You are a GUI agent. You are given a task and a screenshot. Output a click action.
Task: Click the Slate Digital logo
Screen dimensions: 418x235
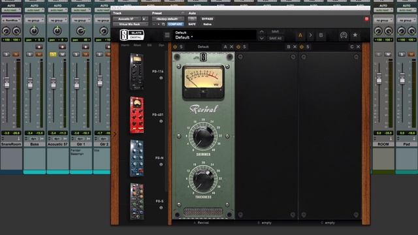(x=132, y=35)
